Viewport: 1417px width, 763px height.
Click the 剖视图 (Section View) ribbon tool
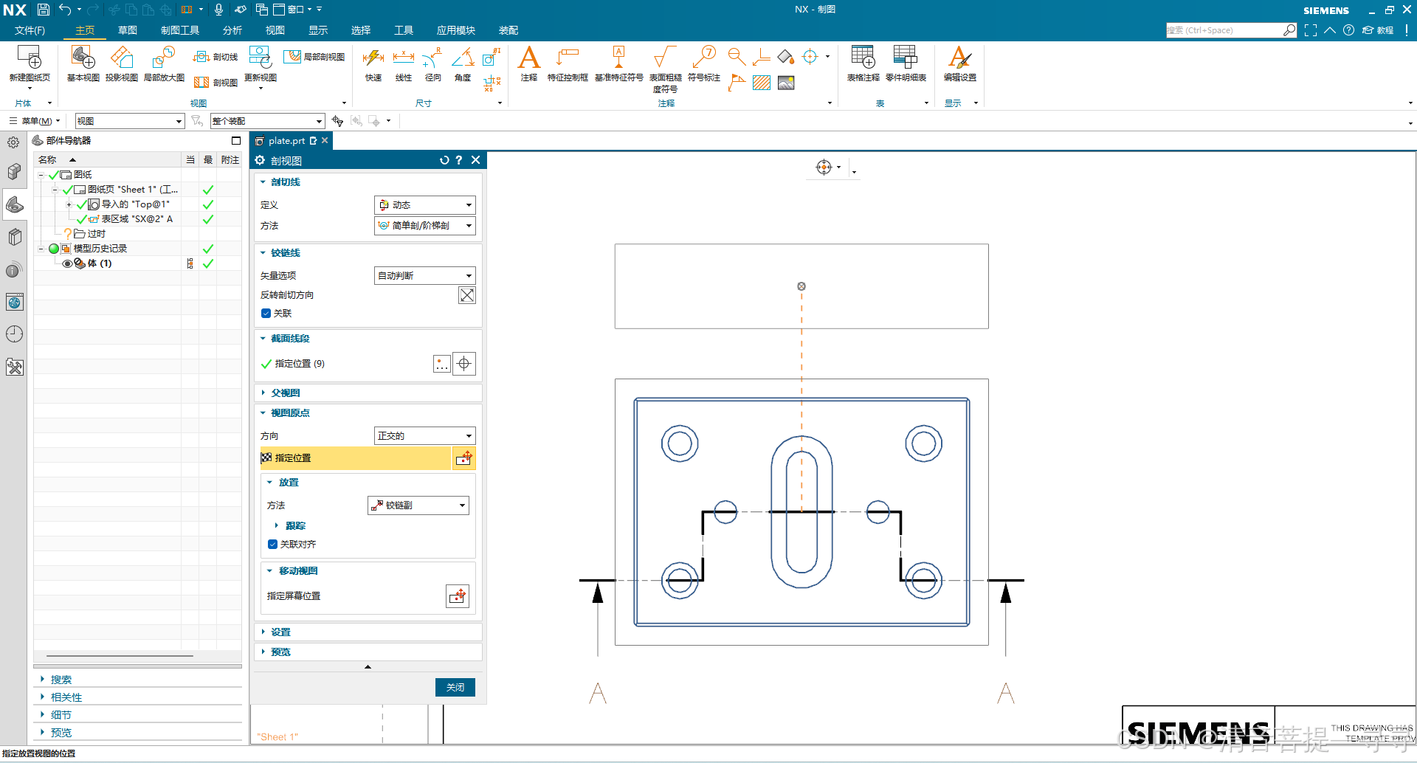click(x=216, y=82)
